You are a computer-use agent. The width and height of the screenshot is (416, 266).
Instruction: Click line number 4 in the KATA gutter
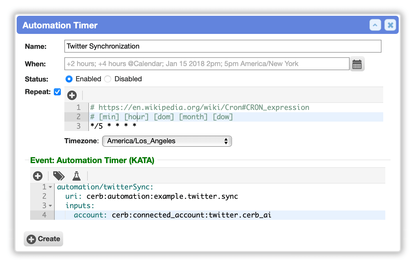coord(44,215)
